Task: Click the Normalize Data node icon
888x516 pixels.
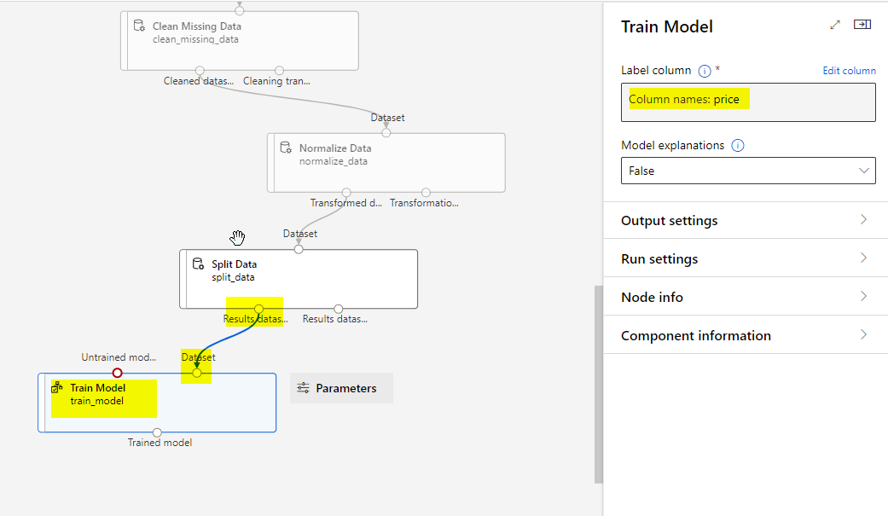Action: click(287, 148)
